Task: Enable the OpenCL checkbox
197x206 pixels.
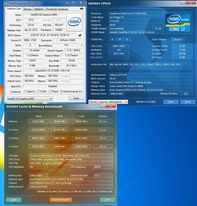Action: point(25,91)
